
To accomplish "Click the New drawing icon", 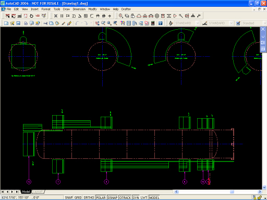I will click(6, 23).
